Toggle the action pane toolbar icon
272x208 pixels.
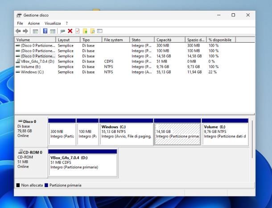tap(53, 31)
